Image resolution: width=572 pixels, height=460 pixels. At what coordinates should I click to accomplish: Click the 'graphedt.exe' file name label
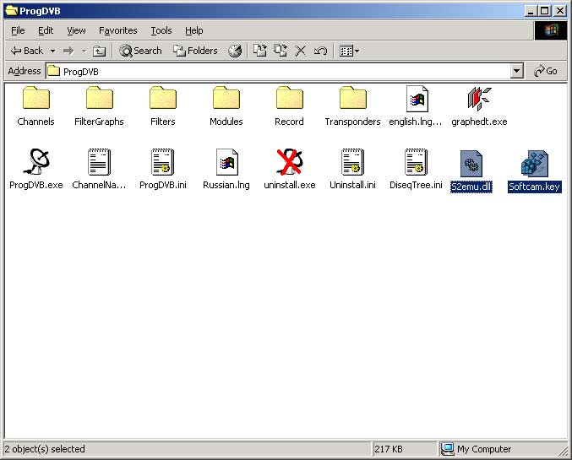(479, 122)
